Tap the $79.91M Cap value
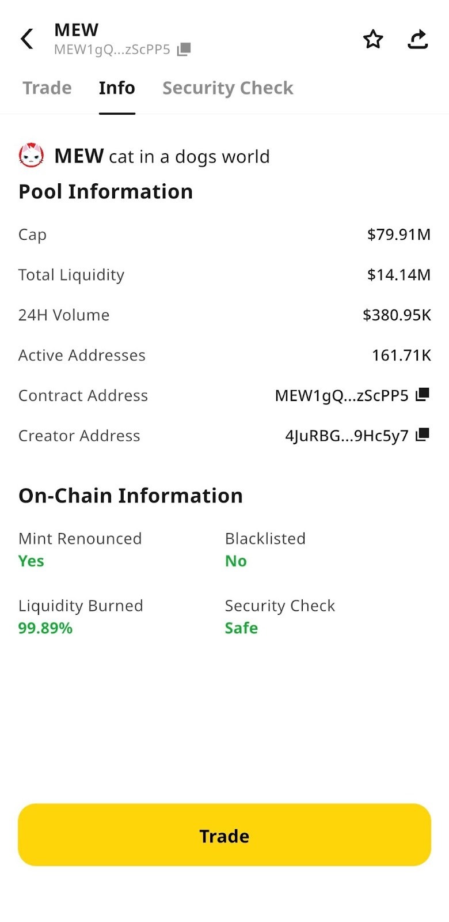 pyautogui.click(x=398, y=235)
